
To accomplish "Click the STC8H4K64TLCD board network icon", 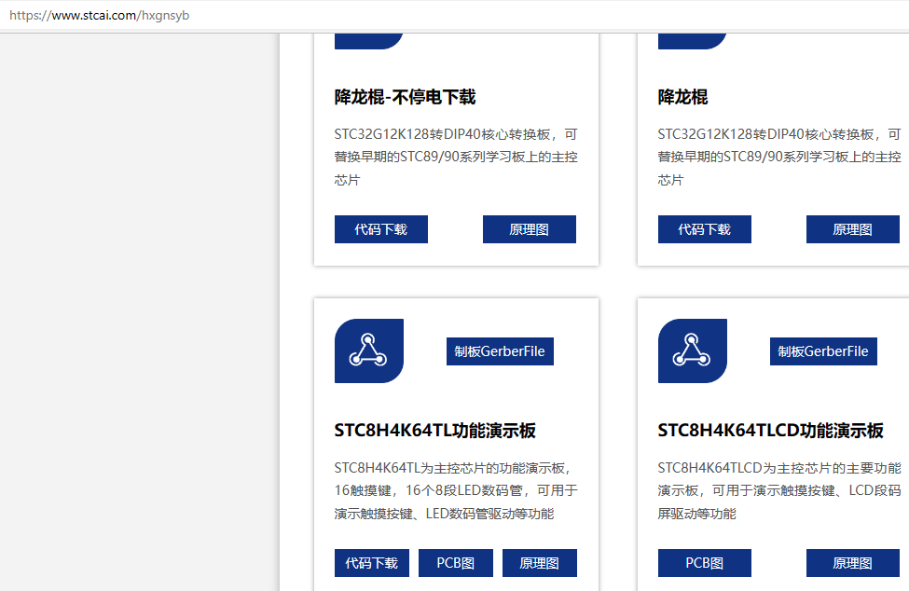I will tap(692, 350).
